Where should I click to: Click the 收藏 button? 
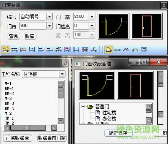pos(30,36)
